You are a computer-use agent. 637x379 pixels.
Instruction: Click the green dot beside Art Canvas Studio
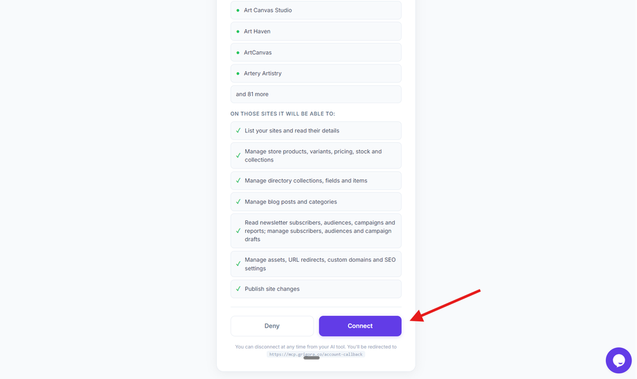[238, 10]
